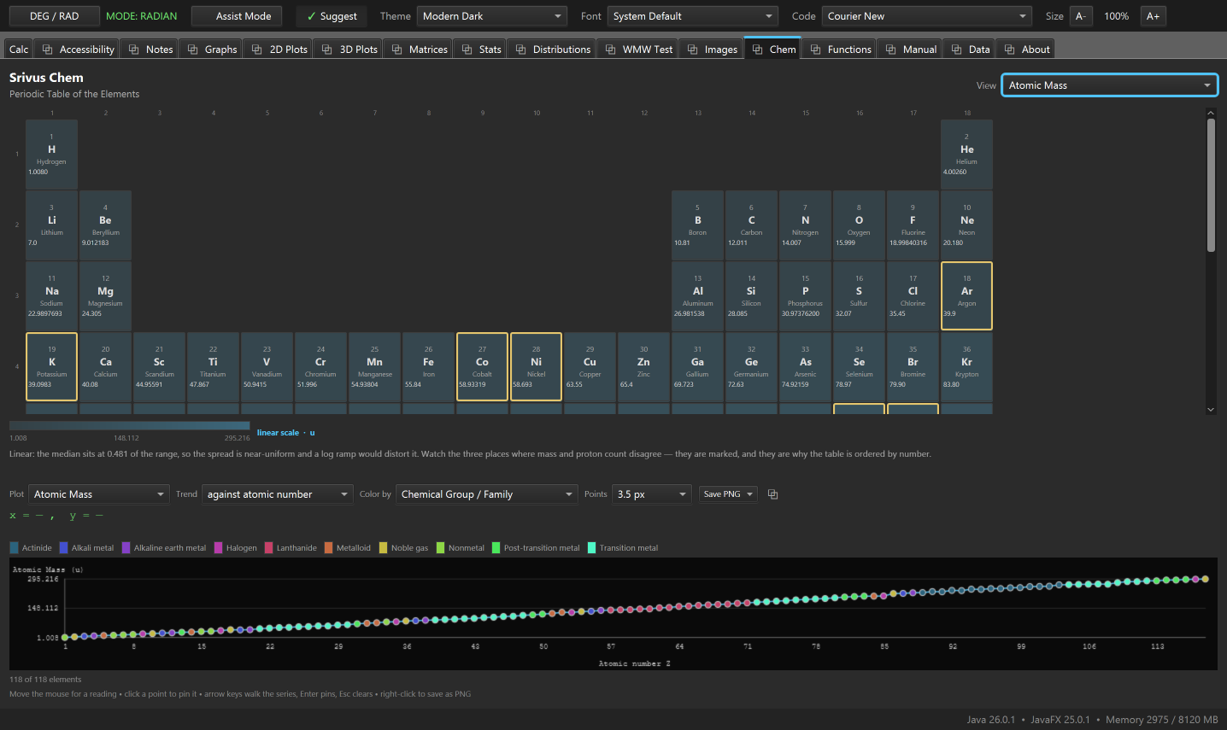Select the Magnesium element cell
The image size is (1227, 730).
(x=105, y=295)
